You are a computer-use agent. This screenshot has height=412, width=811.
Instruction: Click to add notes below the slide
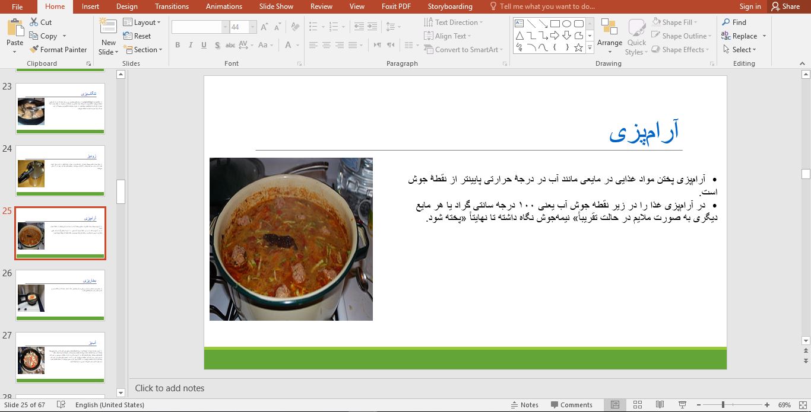[x=170, y=388]
